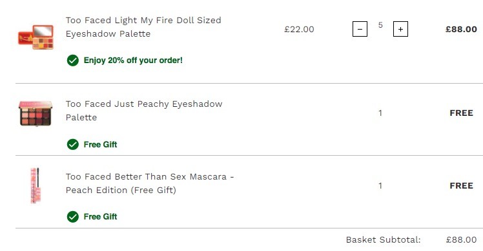The width and height of the screenshot is (483, 251).
Task: Click the quantity value 5 field
Action: [380, 25]
